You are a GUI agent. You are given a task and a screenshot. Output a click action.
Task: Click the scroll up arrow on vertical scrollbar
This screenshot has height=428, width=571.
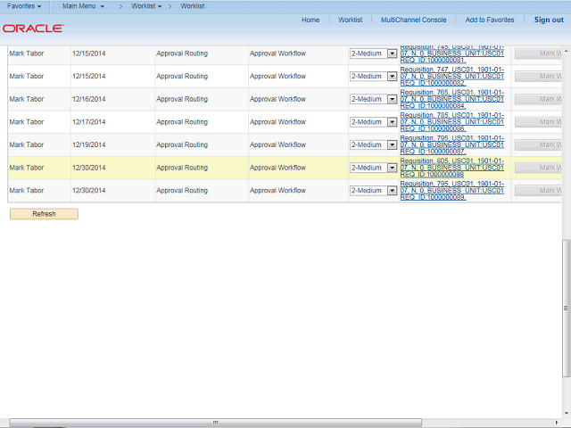point(567,51)
